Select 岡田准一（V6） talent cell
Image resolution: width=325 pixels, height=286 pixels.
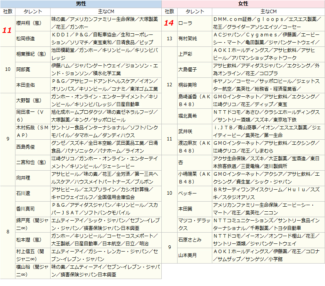33,116
